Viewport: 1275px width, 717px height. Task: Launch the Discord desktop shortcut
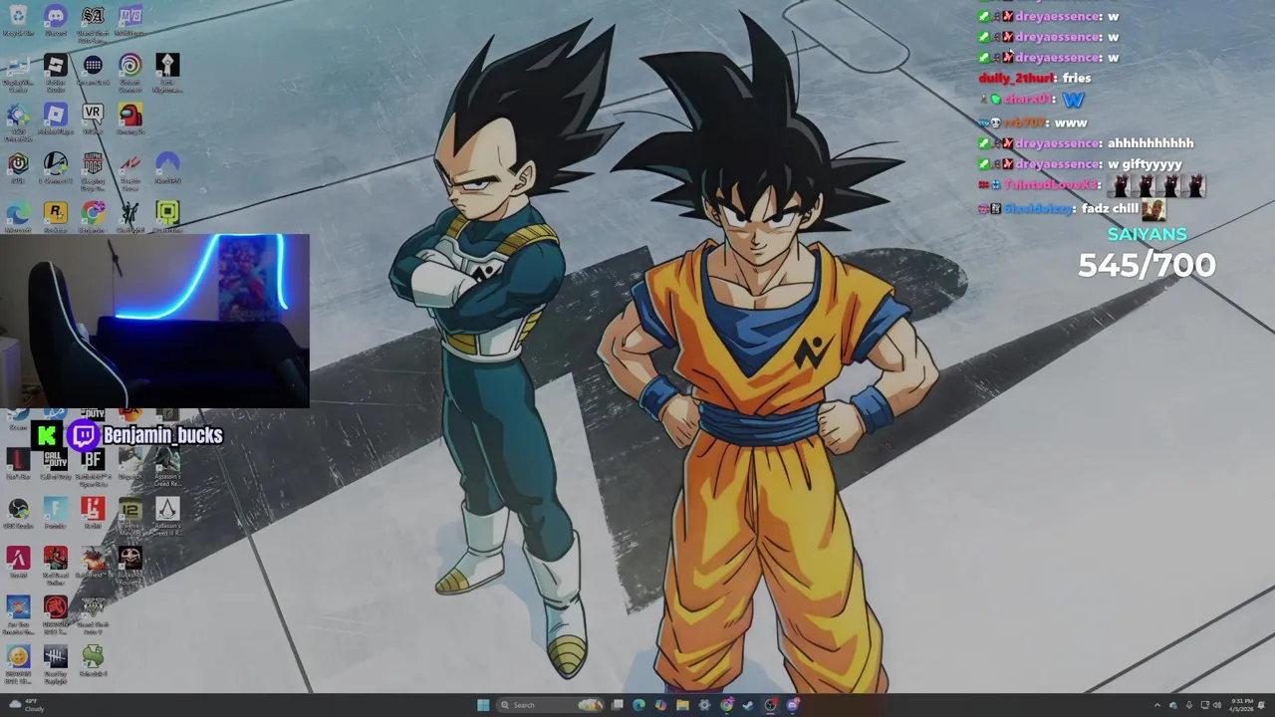pyautogui.click(x=55, y=21)
